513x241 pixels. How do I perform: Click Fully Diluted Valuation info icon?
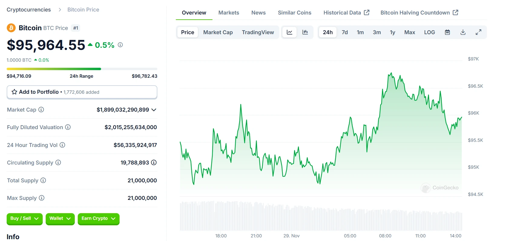[x=68, y=127]
